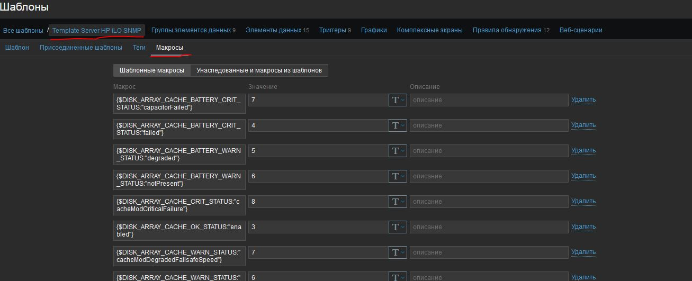
Task: Open the Теги tab
Action: 139,48
